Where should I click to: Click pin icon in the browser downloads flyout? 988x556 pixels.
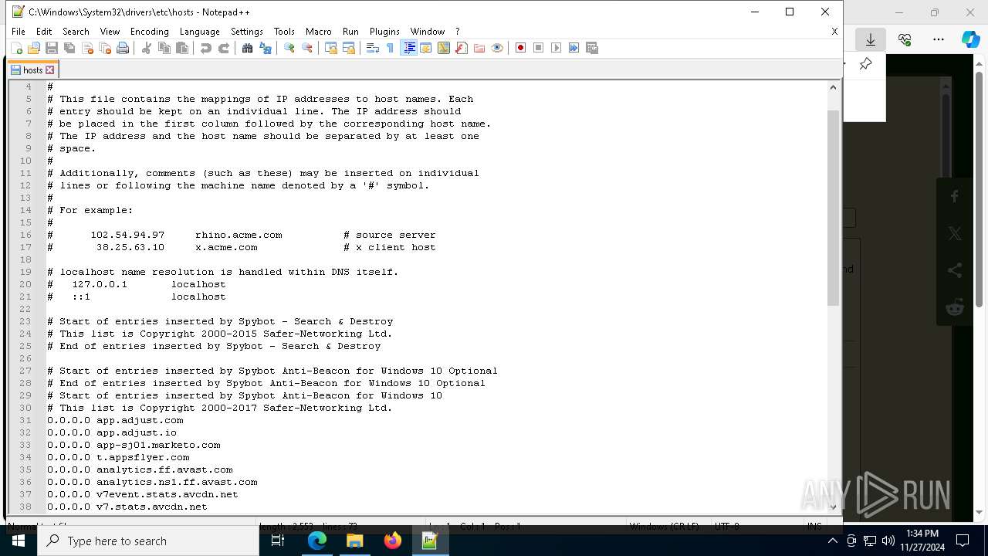[865, 64]
